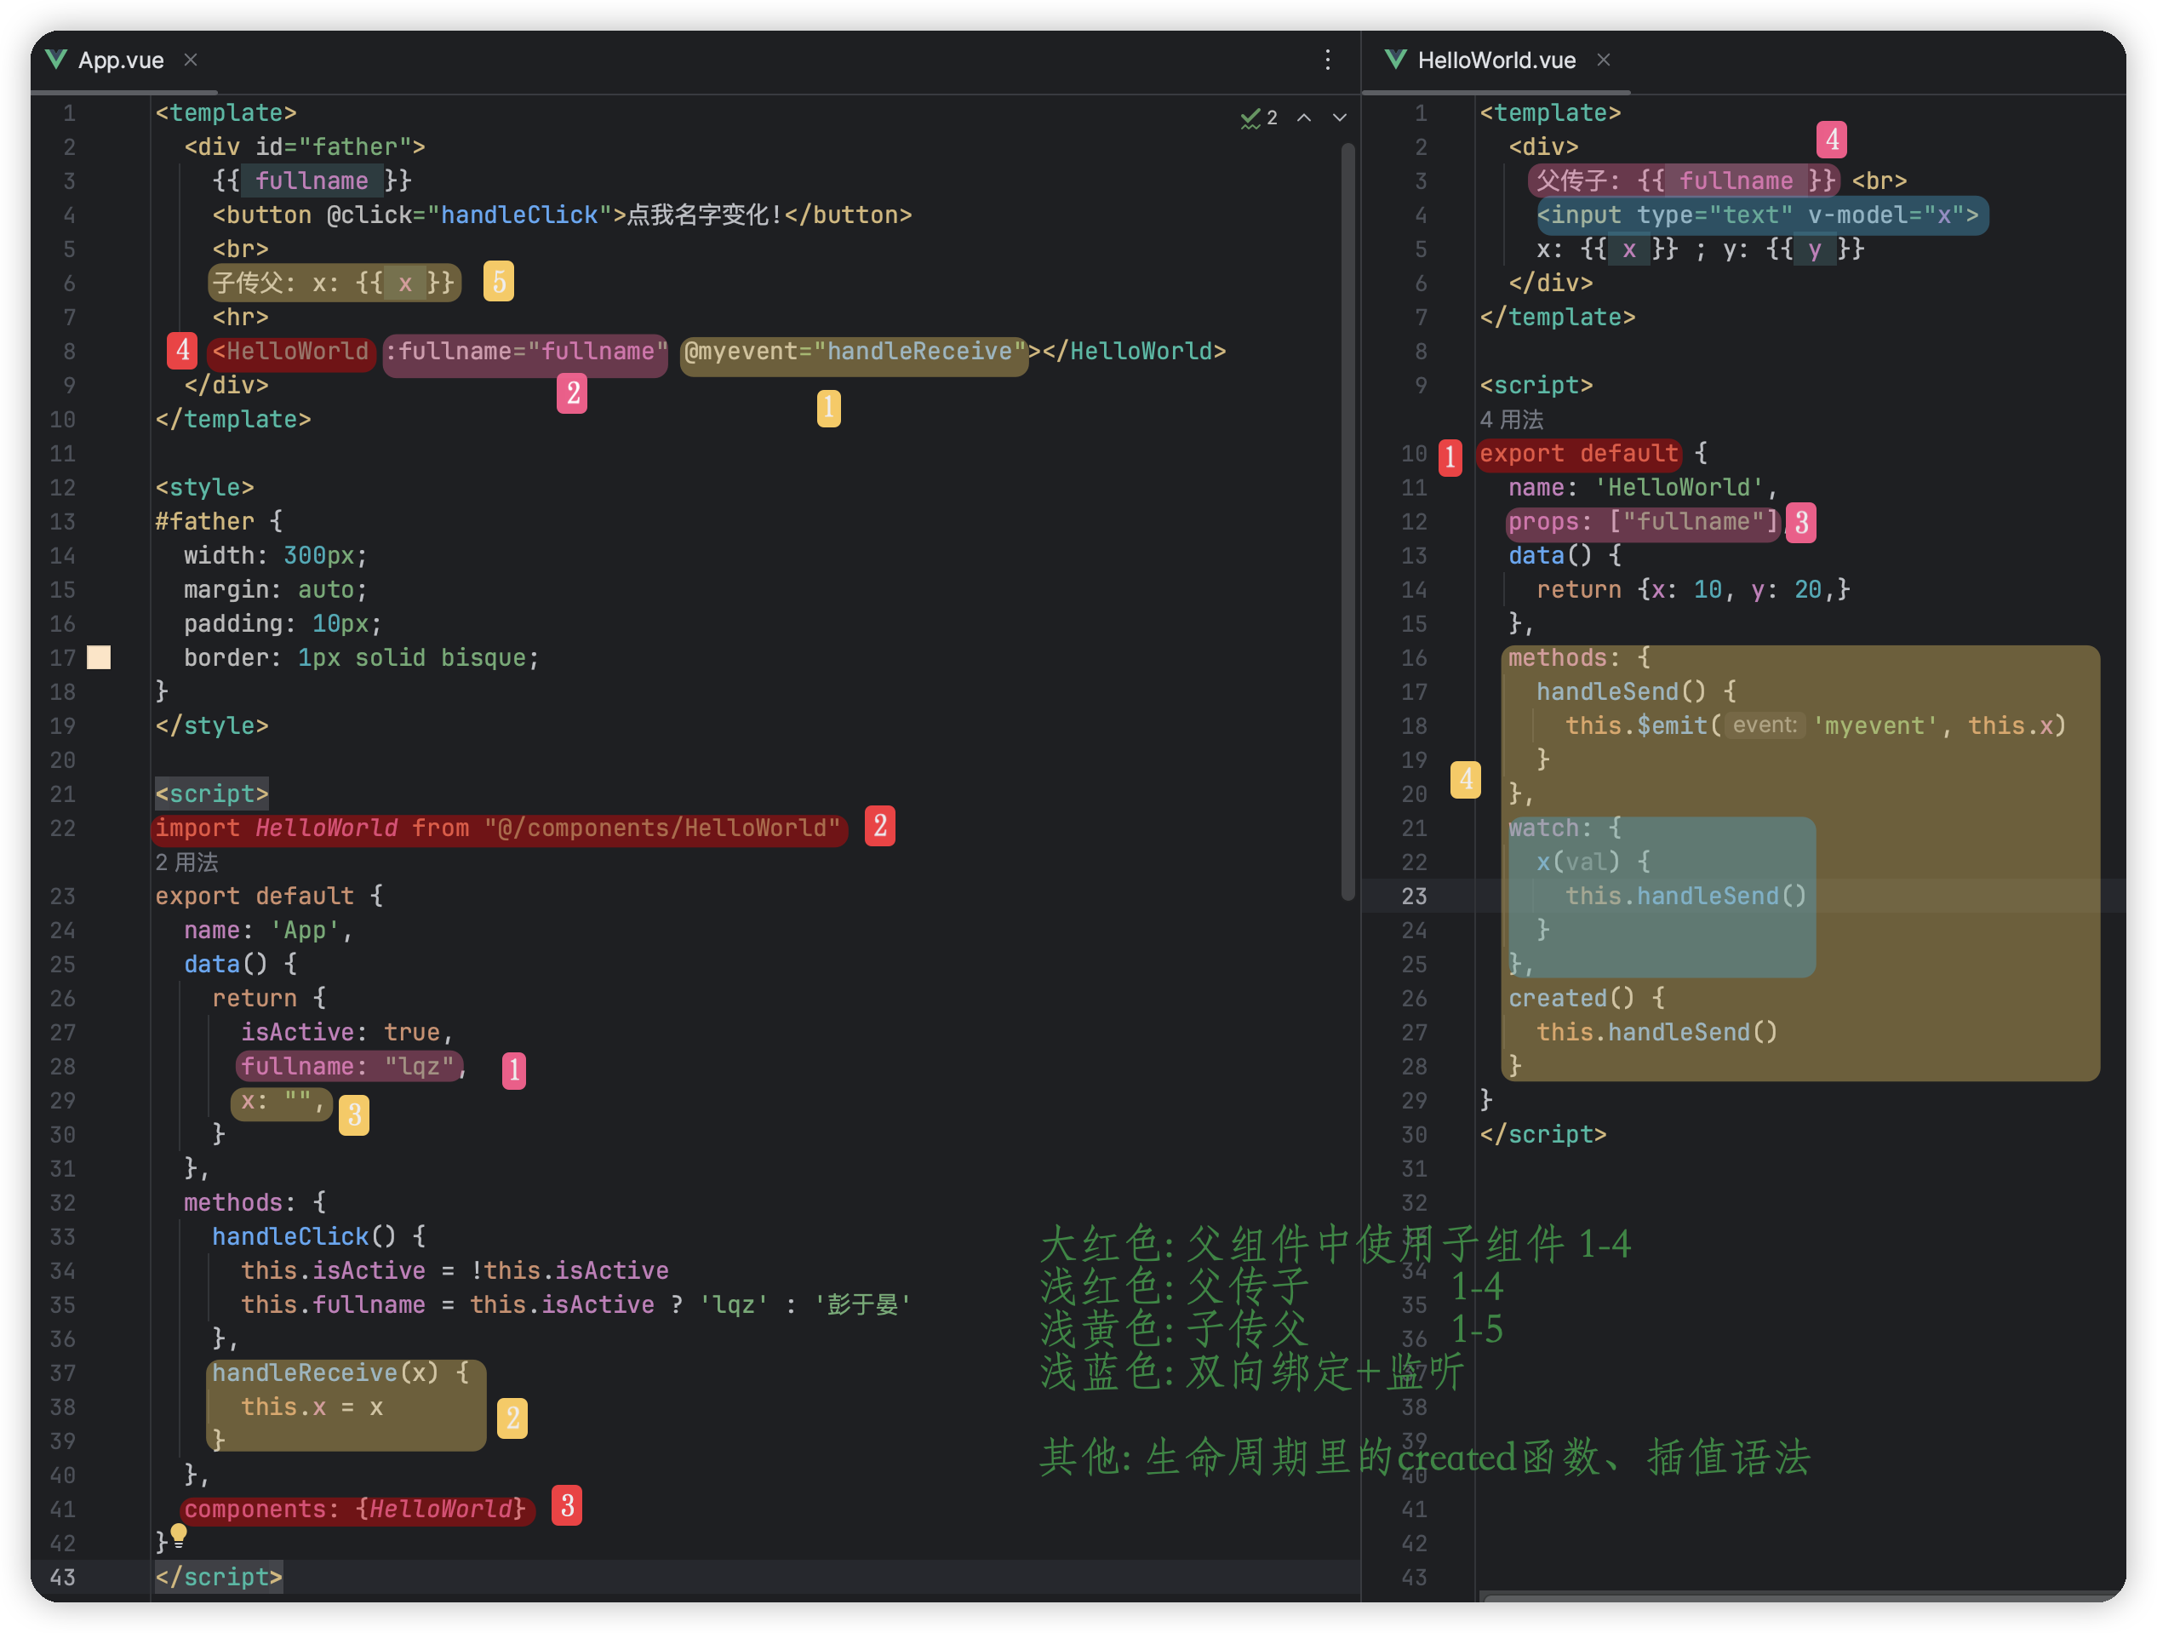
Task: Jump to next highlighted problem arrow
Action: click(x=1340, y=118)
